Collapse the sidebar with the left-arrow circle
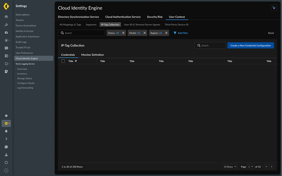Screen dimensions: 282x176 click(x=6, y=170)
